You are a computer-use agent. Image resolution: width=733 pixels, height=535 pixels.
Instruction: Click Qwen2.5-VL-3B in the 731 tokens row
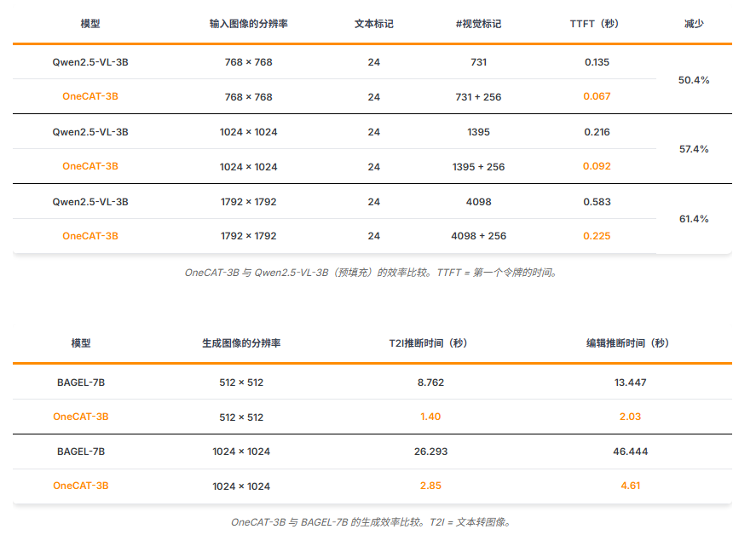(90, 62)
